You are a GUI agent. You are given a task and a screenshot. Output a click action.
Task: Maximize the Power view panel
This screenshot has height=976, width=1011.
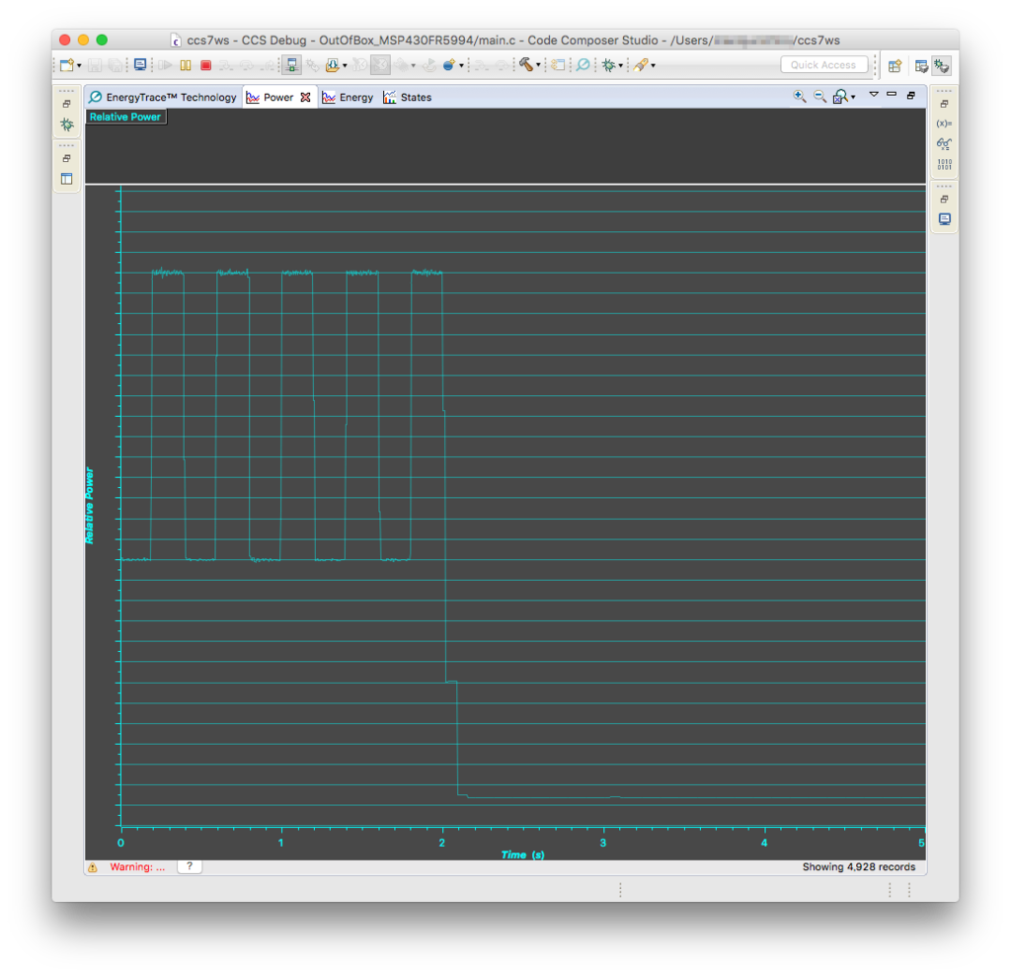(911, 95)
